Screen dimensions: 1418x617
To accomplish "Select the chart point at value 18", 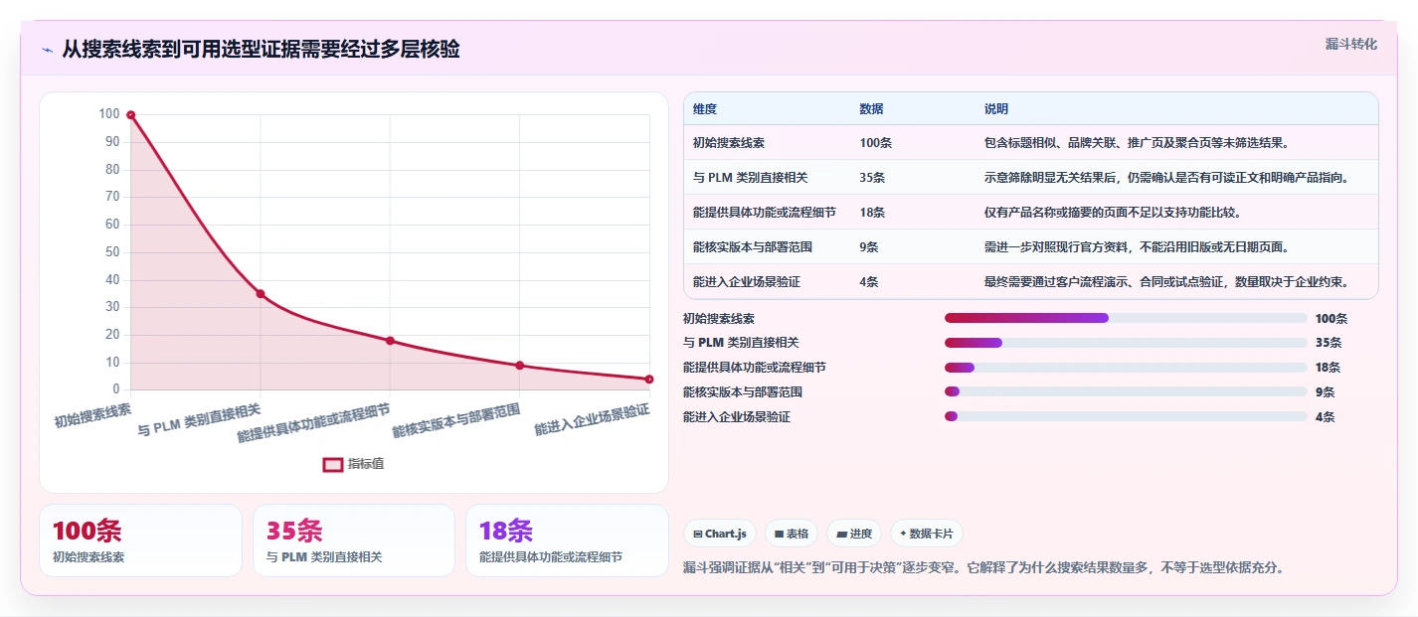I will [x=390, y=341].
